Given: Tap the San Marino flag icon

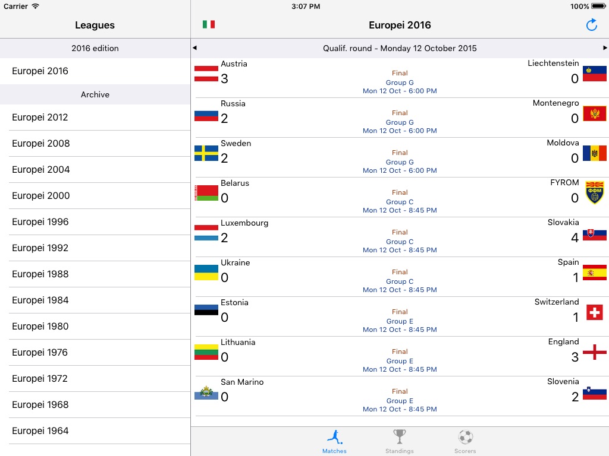Looking at the screenshot, I should coord(206,392).
